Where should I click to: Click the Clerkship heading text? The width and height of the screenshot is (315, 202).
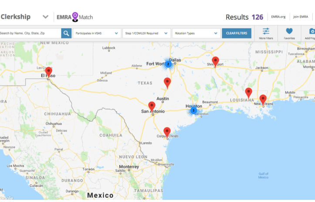16,17
